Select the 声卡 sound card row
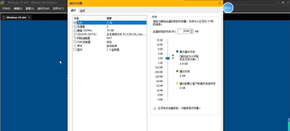290x131 pixels. (x=110, y=46)
